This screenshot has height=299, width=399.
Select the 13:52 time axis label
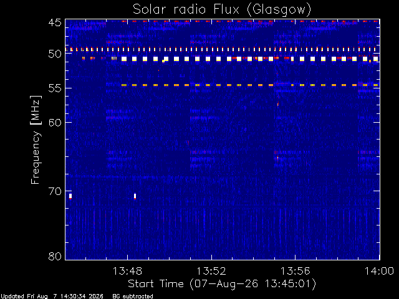211,272
